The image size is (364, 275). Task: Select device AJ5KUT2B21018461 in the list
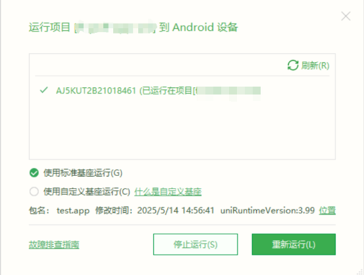tap(159, 91)
